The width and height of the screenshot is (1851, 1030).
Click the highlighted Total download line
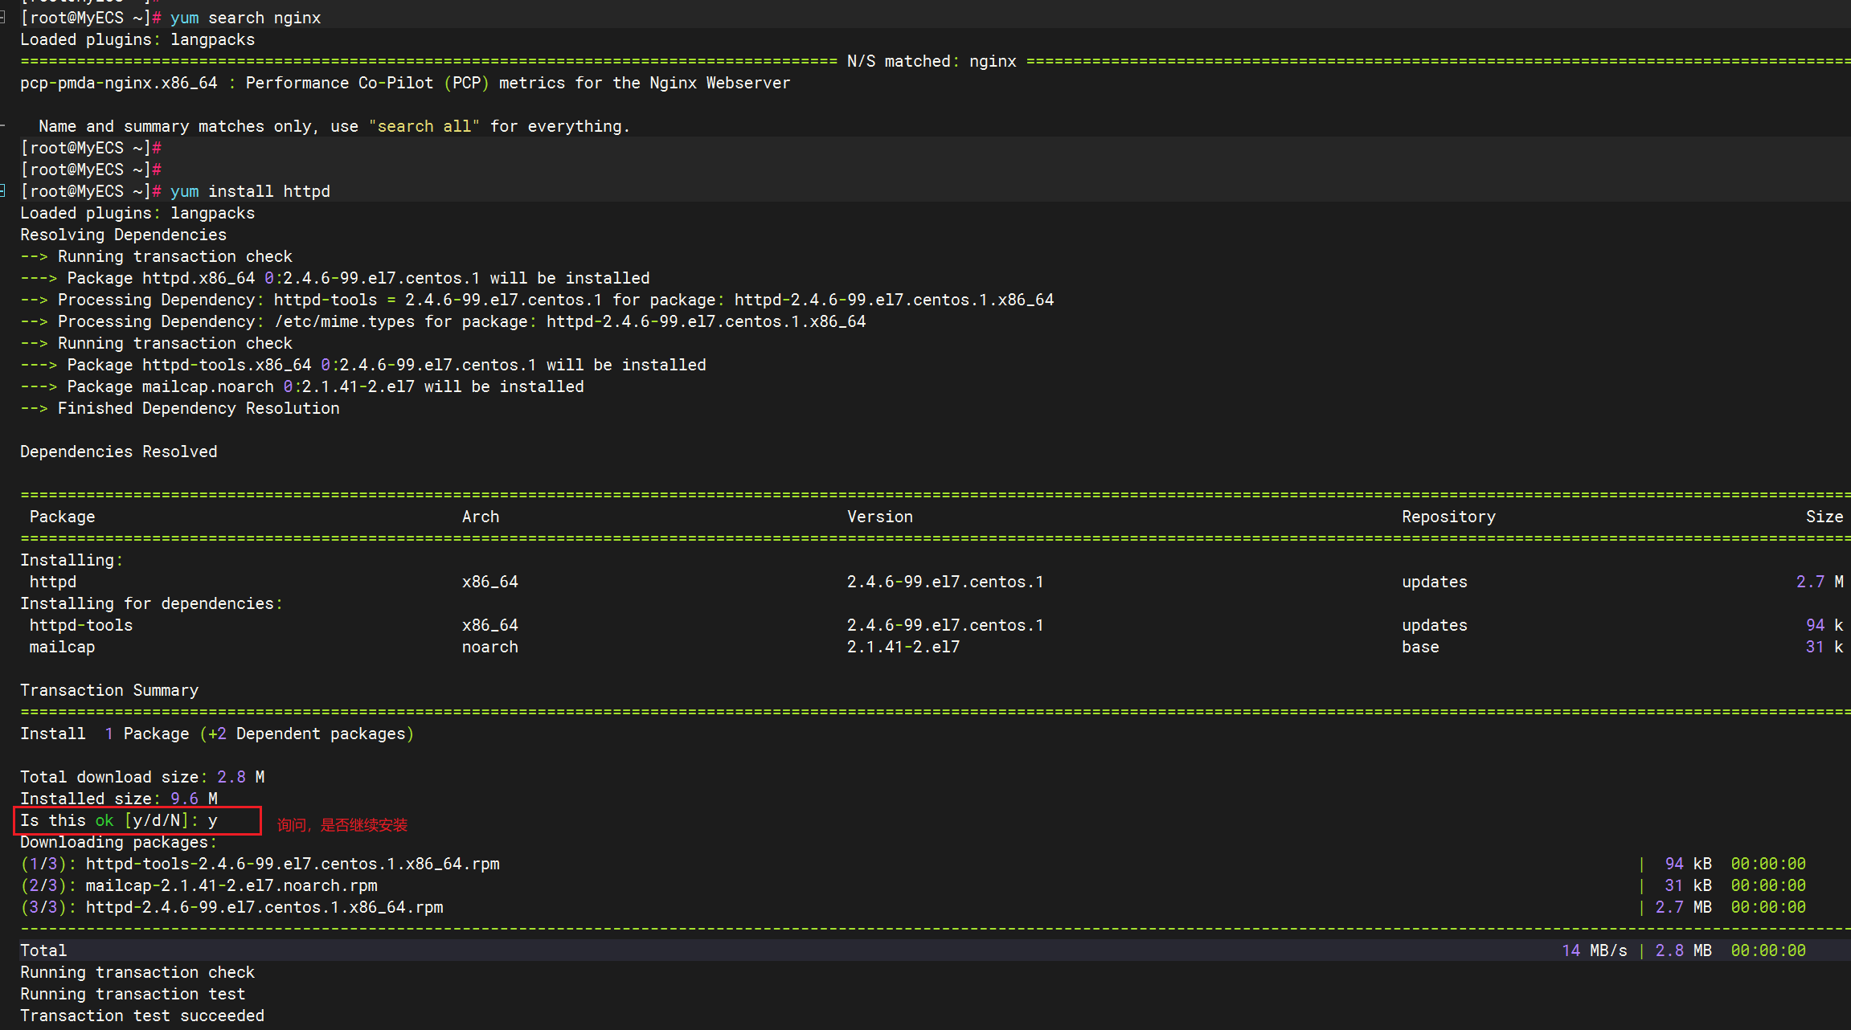(43, 950)
